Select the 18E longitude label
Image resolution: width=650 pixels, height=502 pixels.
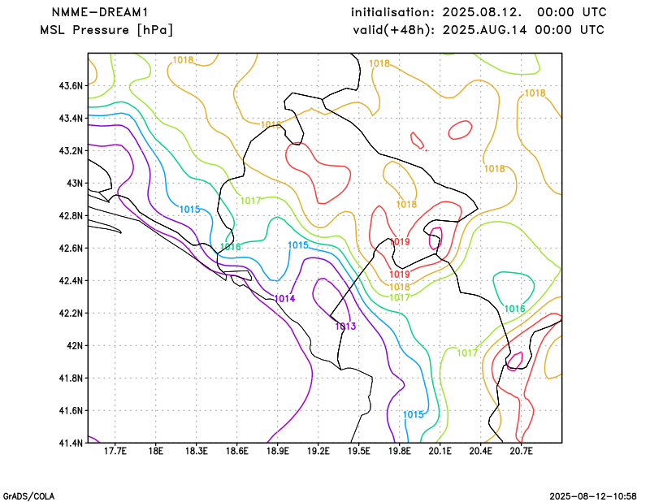click(155, 451)
